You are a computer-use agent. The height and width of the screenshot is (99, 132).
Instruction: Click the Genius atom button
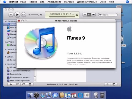(x=108, y=84)
